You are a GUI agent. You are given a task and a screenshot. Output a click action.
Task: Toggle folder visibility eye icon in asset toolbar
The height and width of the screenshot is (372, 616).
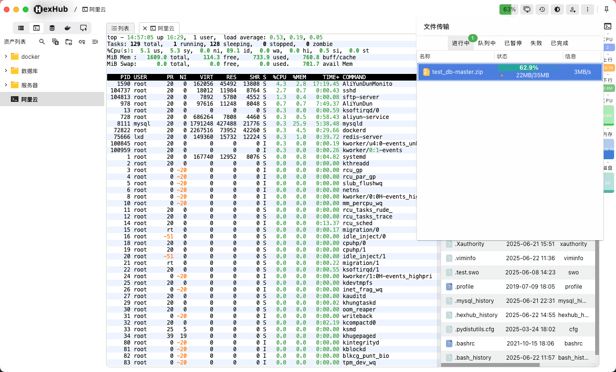click(x=69, y=42)
